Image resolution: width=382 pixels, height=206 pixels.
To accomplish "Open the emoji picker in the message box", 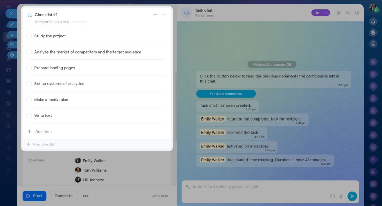I will pos(332,196).
